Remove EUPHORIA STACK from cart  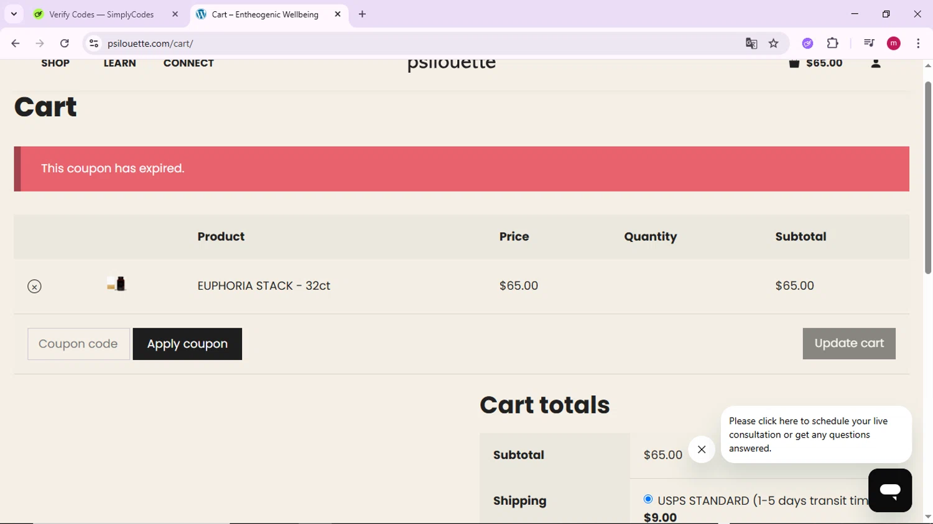click(34, 287)
